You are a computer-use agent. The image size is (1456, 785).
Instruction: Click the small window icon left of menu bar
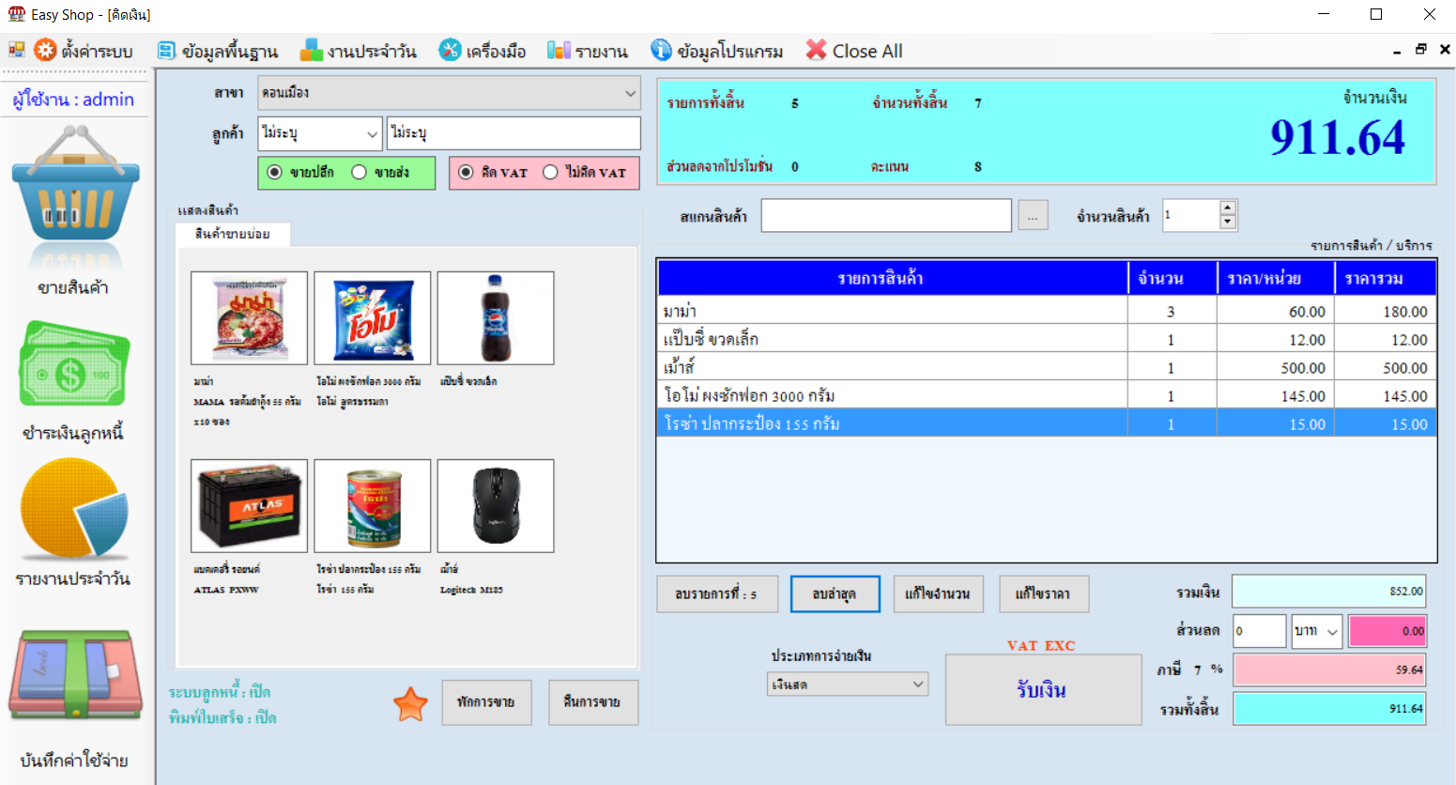point(16,50)
